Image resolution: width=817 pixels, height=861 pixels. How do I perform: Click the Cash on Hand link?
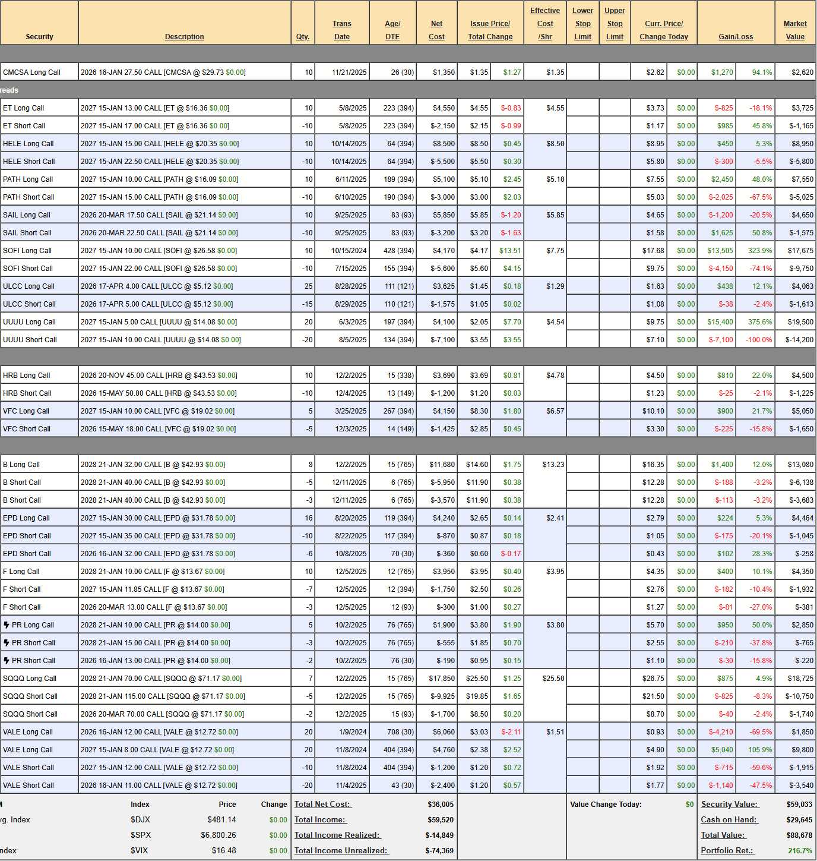click(729, 820)
